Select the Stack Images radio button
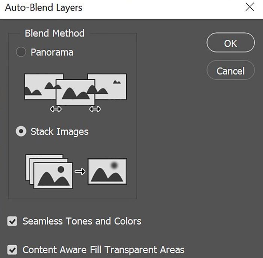The image size is (263, 258). pyautogui.click(x=21, y=131)
